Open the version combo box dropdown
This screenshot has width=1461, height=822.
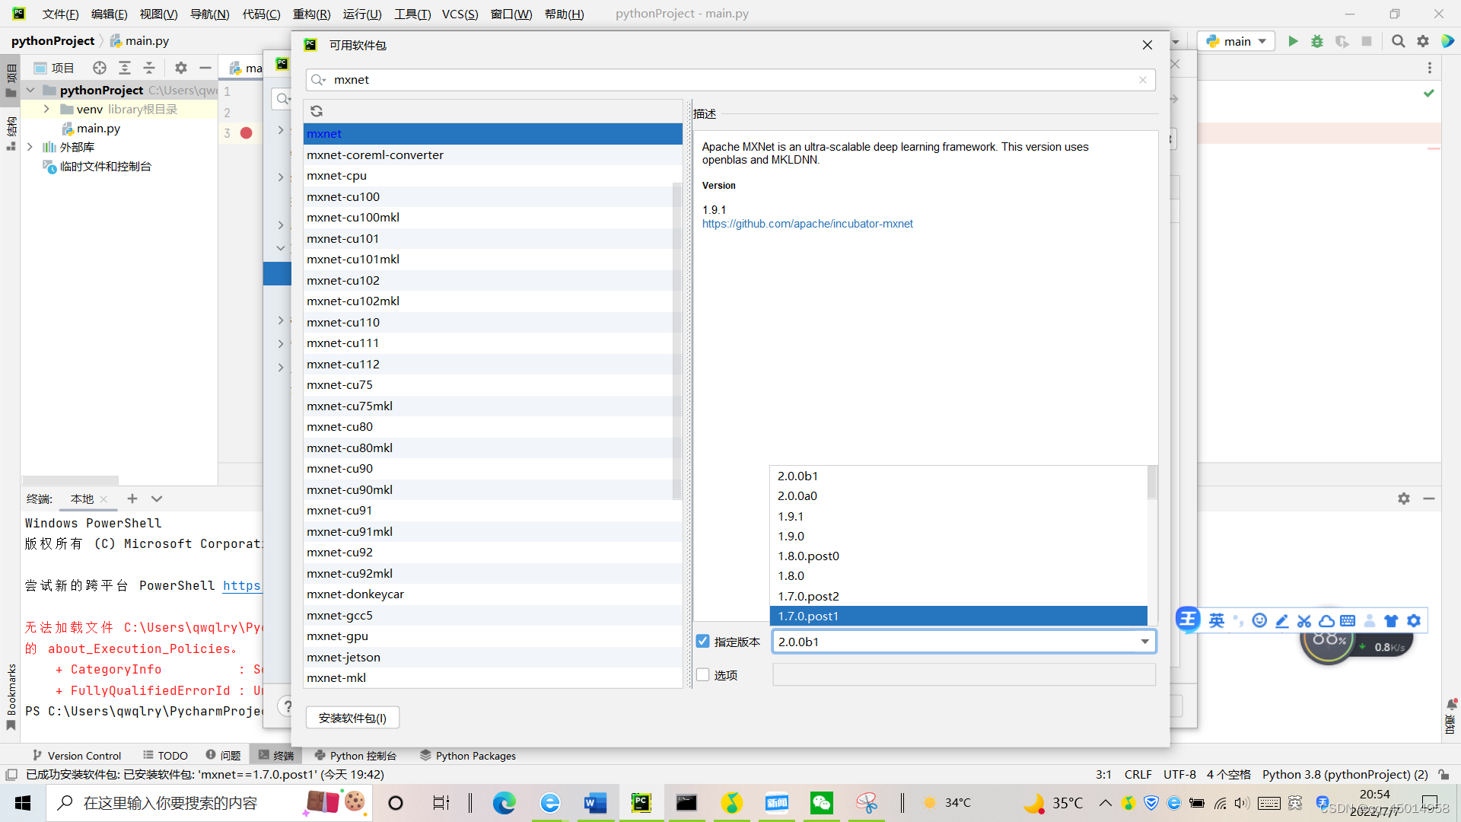point(1144,642)
